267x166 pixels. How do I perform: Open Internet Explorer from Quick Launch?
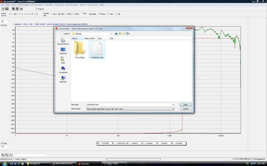click(x=19, y=164)
